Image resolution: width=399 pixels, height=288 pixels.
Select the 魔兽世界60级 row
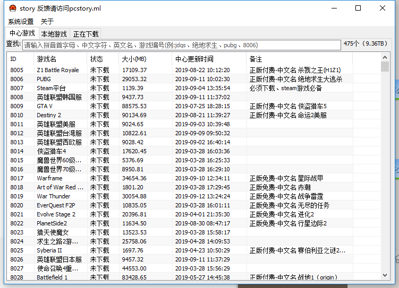pos(194,160)
